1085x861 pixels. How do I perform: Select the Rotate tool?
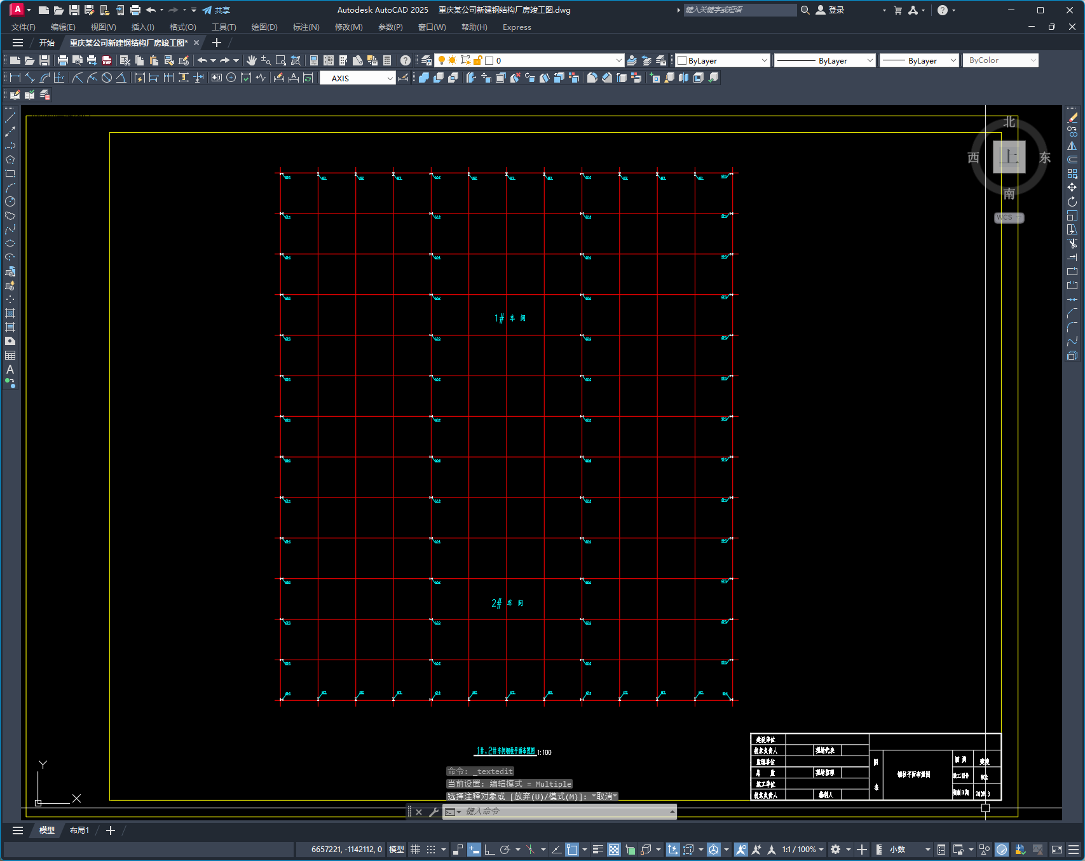[1072, 202]
